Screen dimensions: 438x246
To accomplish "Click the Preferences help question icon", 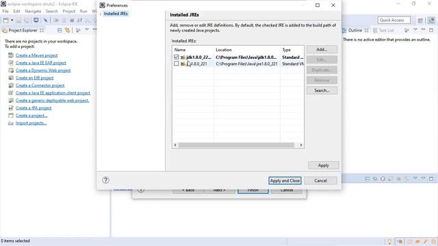I will click(x=105, y=180).
